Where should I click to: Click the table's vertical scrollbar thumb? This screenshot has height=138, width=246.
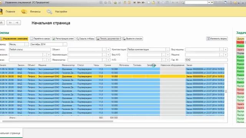pyautogui.click(x=226, y=91)
